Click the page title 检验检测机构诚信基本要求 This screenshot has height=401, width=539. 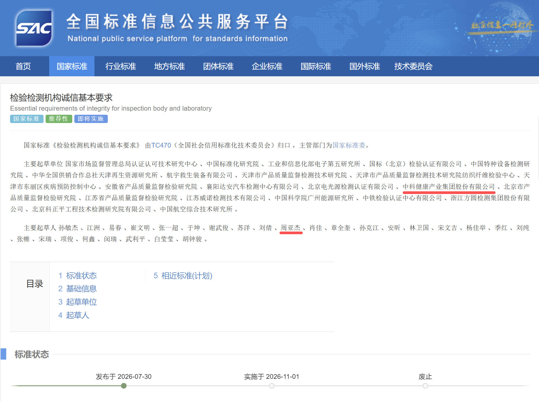click(61, 98)
